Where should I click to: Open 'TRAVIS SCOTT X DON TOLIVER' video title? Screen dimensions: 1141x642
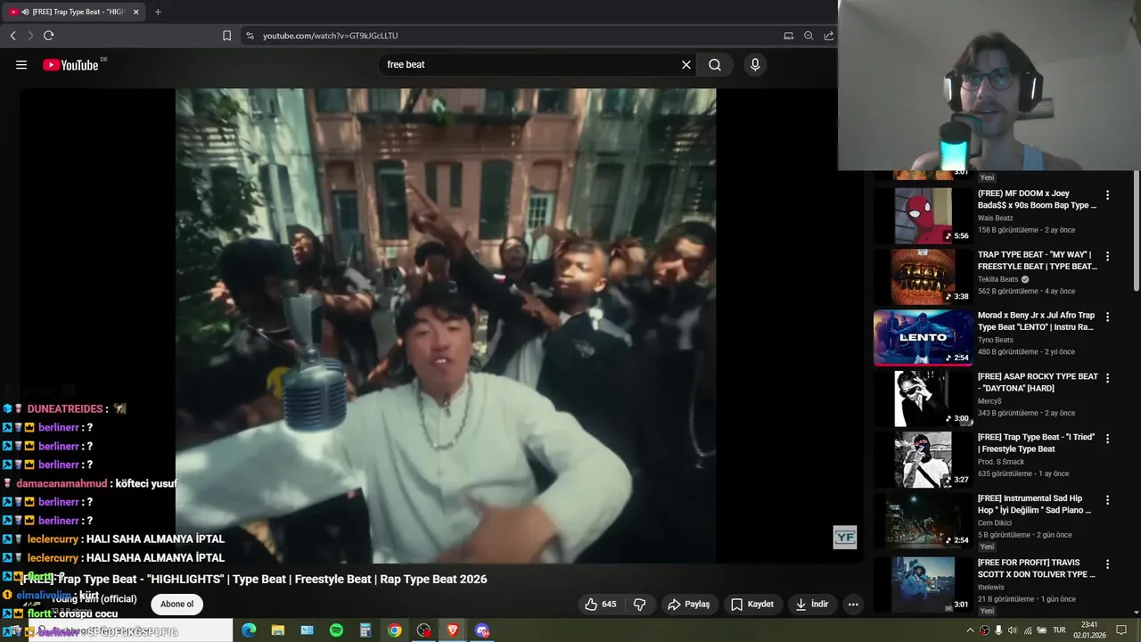(1038, 568)
